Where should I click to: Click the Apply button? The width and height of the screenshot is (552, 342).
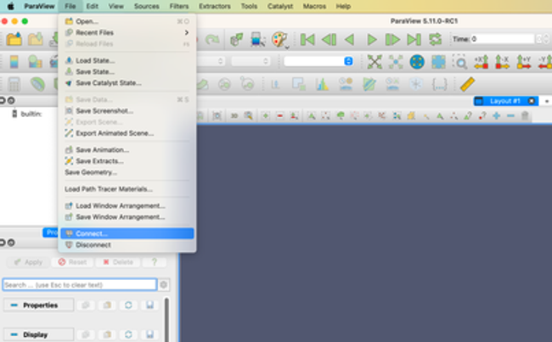coord(27,262)
